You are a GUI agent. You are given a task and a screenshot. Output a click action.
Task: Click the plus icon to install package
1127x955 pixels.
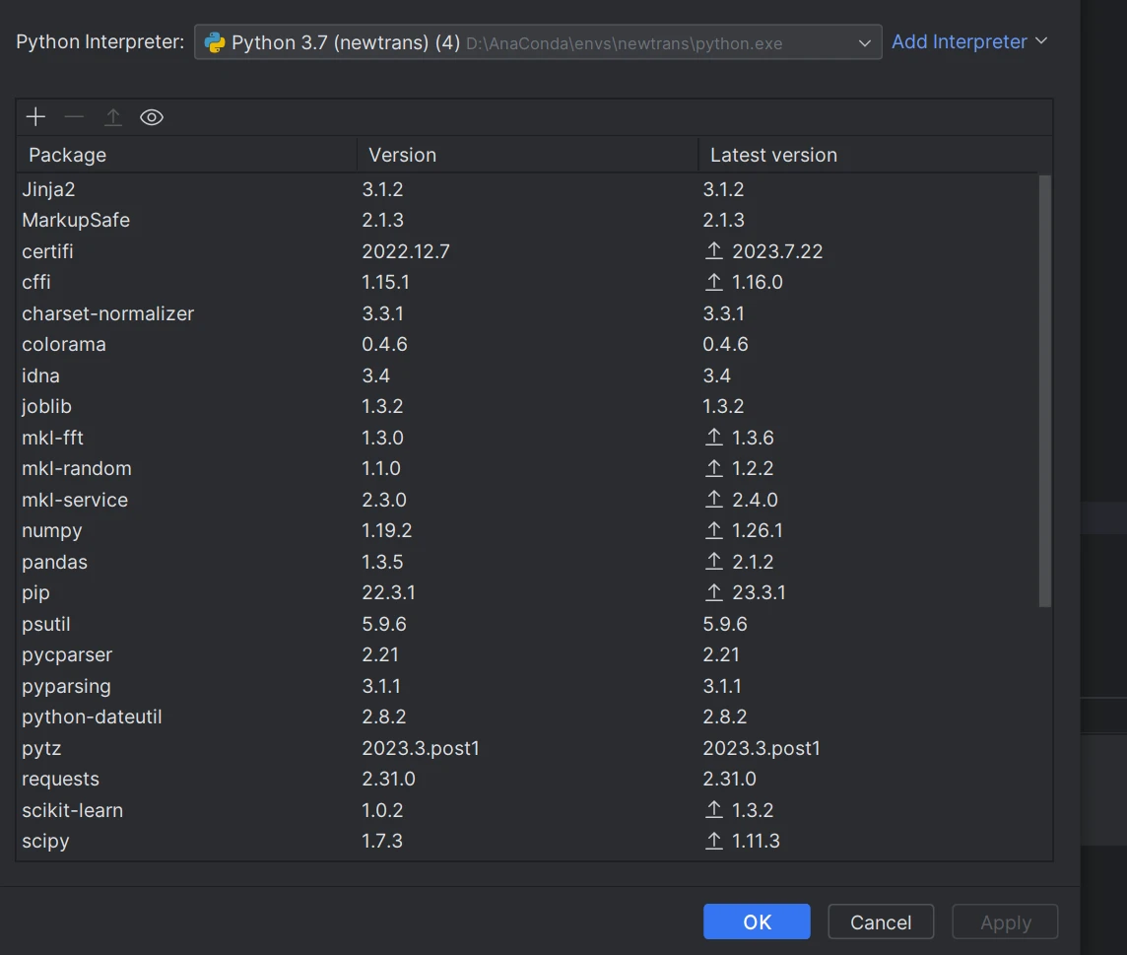(35, 117)
